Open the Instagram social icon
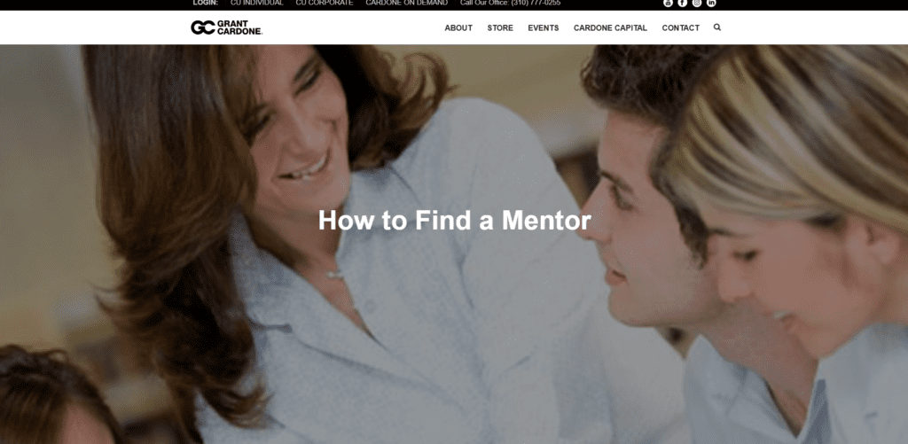 coord(697,3)
